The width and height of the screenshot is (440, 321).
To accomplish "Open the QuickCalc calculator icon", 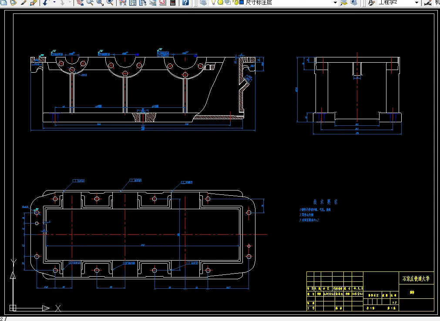I will pos(173,3).
